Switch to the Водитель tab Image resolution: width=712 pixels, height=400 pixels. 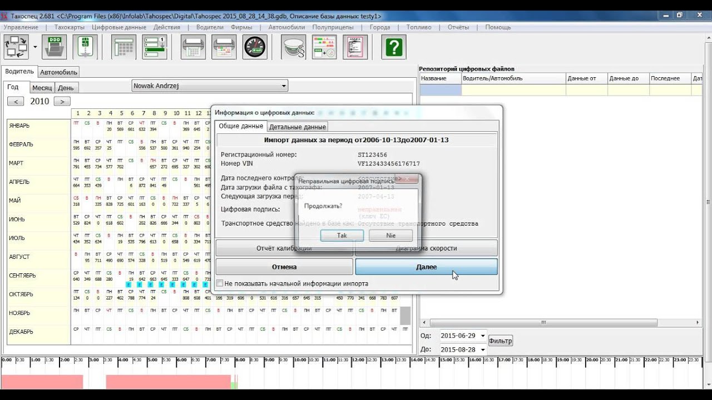19,72
